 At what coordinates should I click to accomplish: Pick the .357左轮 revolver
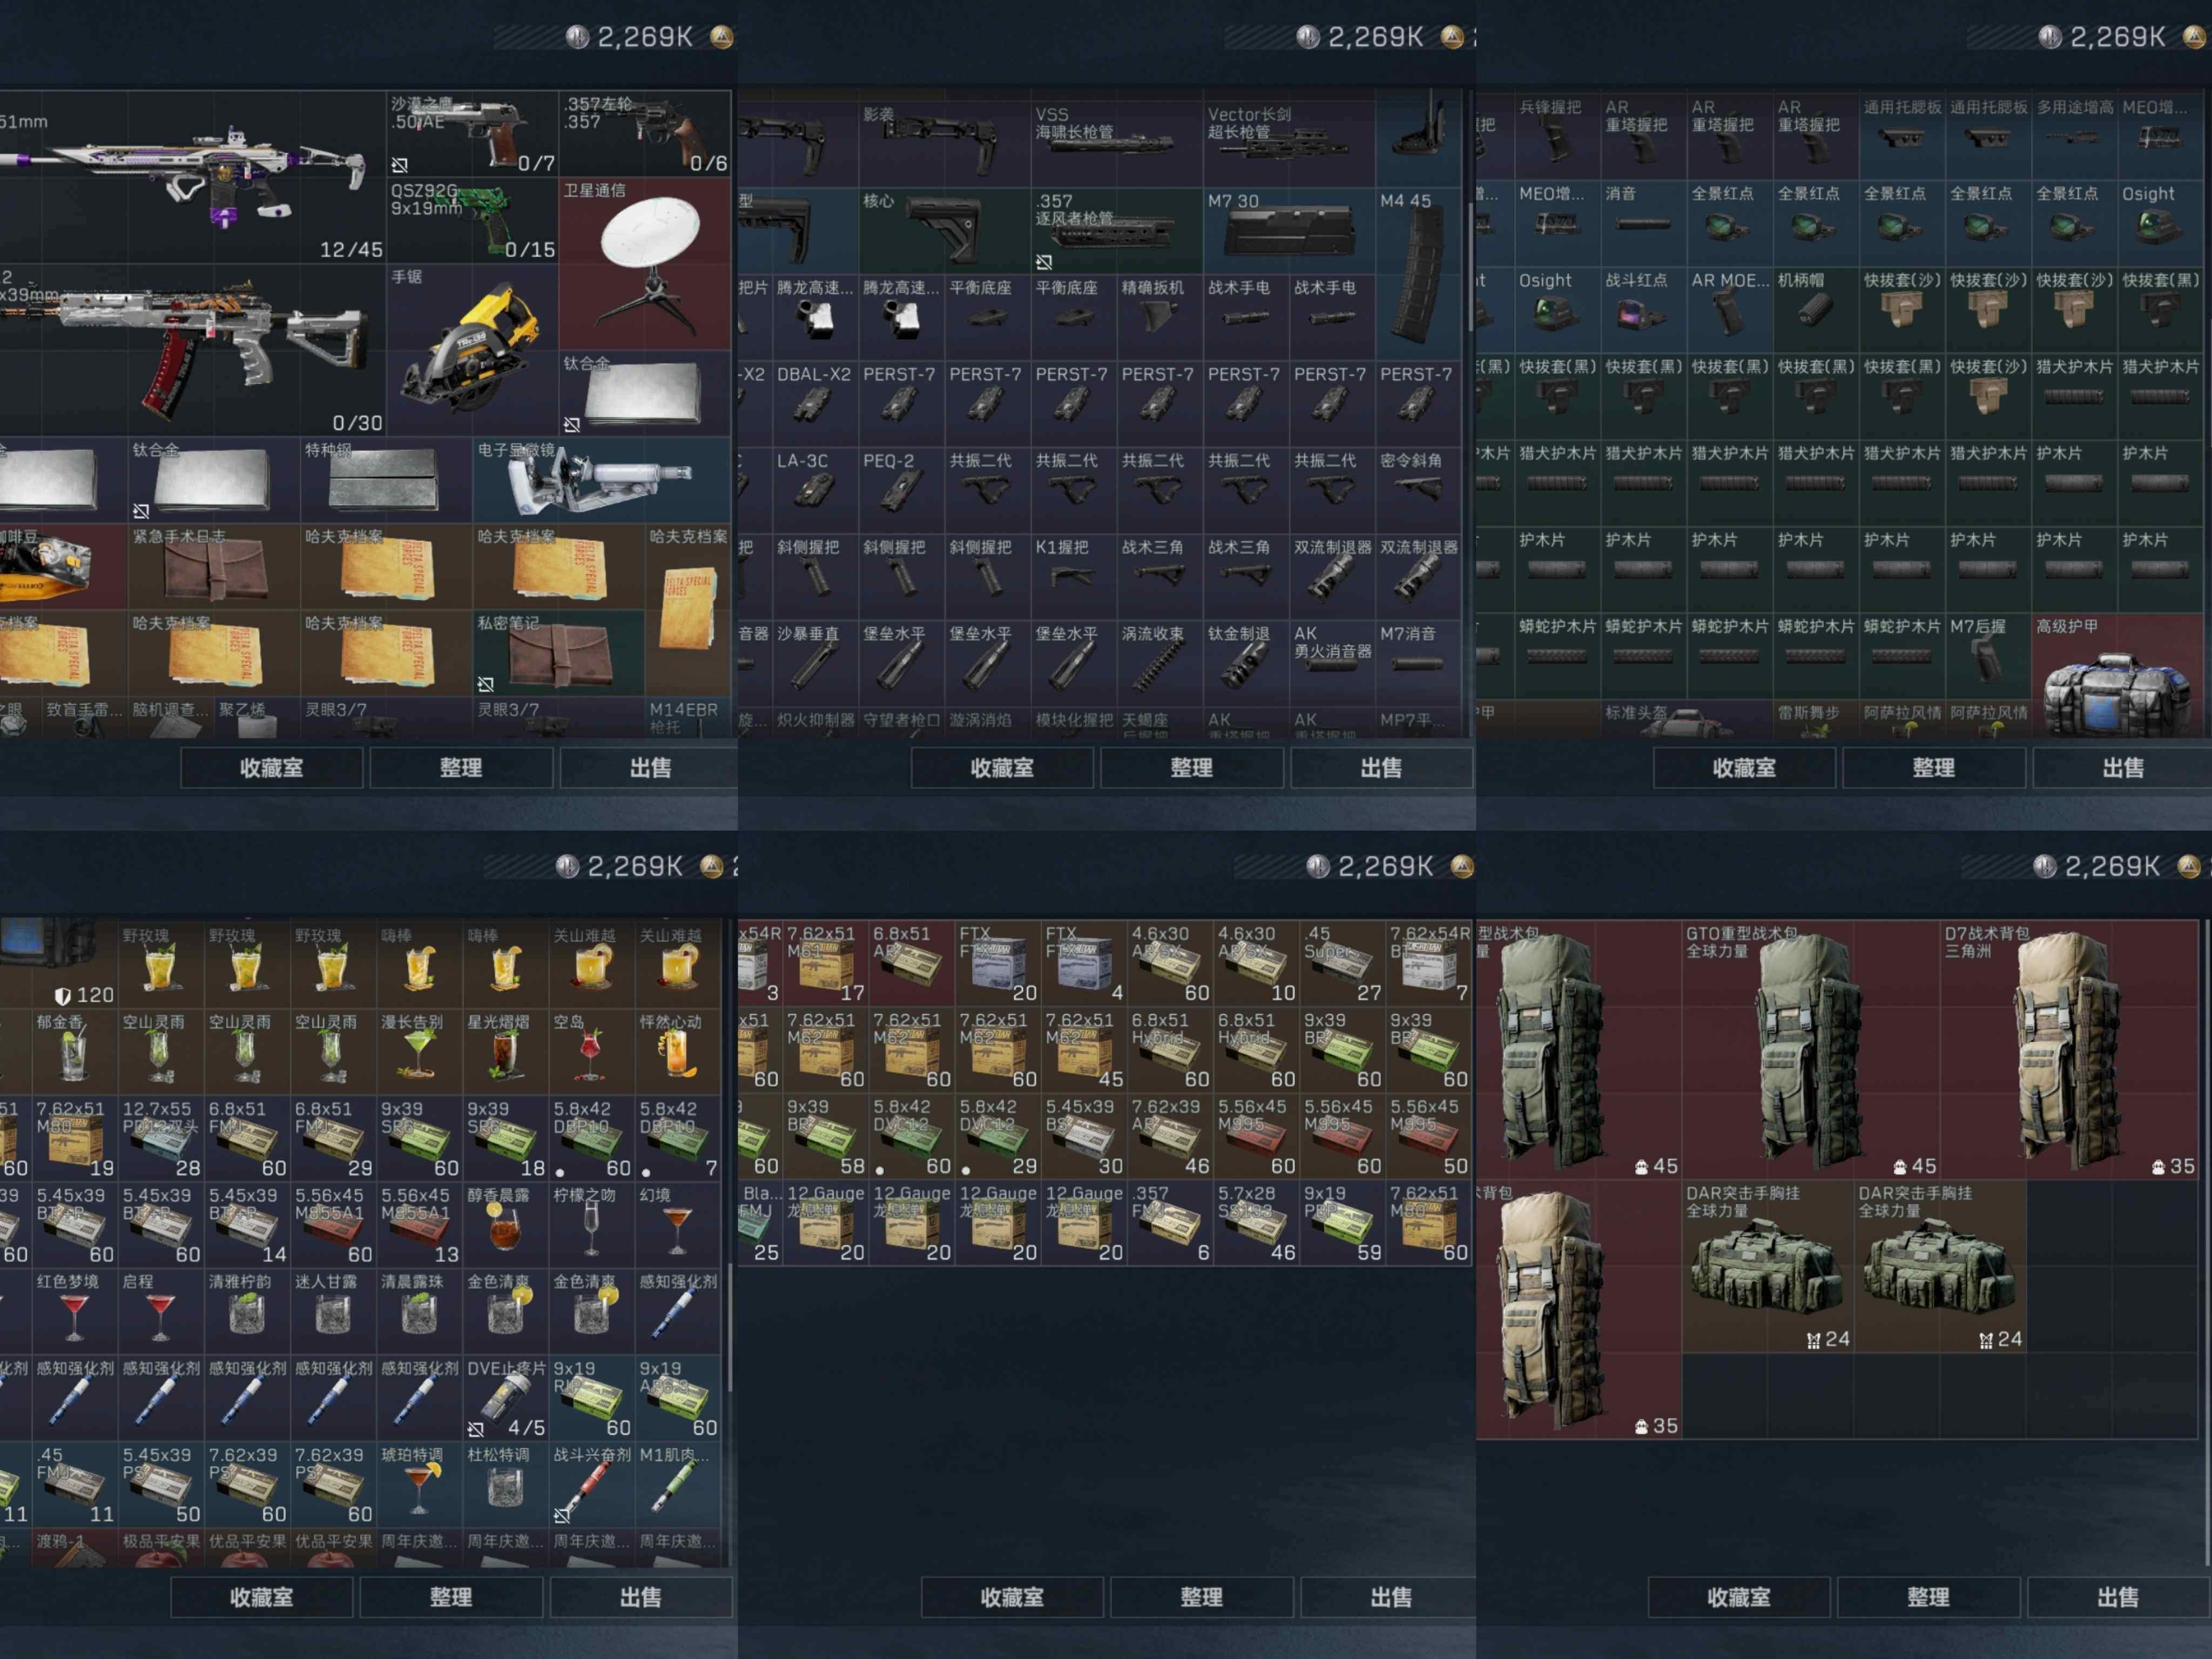pyautogui.click(x=645, y=133)
